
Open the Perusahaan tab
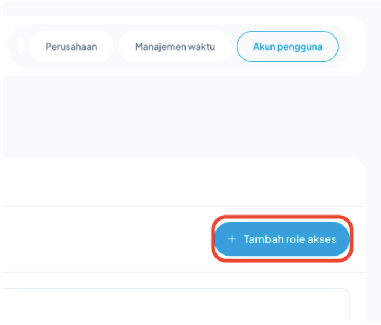pyautogui.click(x=71, y=47)
